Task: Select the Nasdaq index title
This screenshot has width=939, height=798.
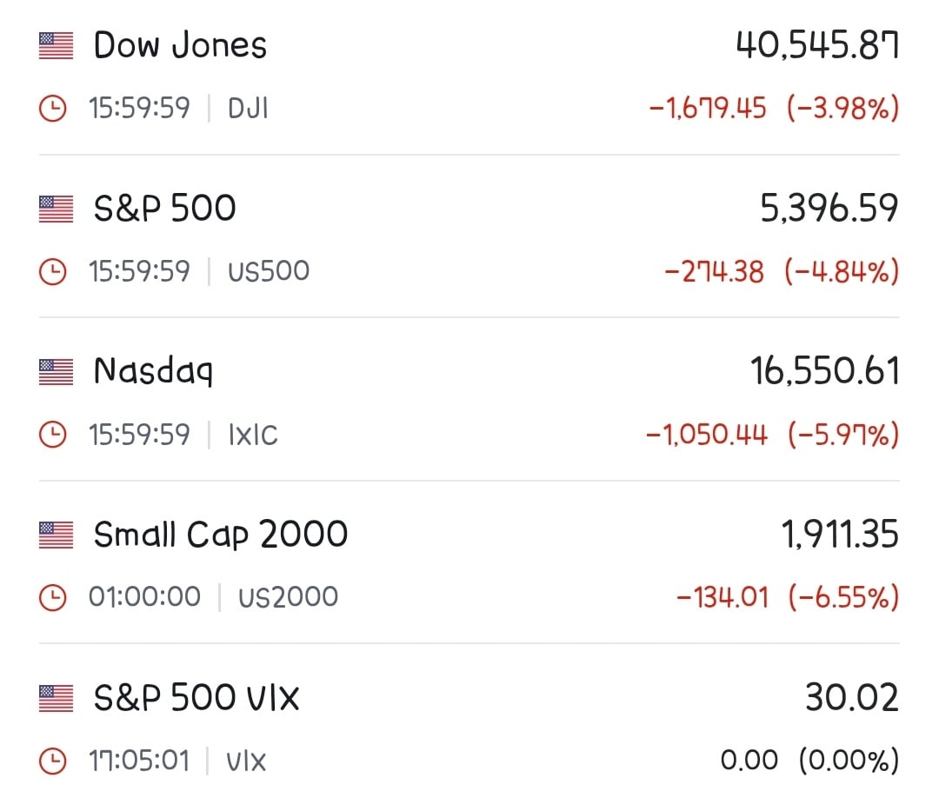Action: (x=153, y=372)
